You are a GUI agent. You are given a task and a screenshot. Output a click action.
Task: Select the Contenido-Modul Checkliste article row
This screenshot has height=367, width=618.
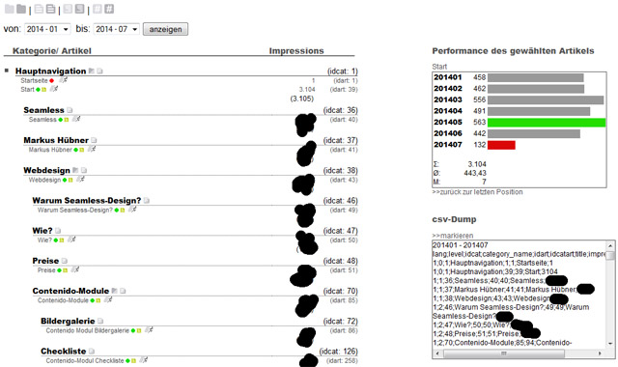[85, 360]
